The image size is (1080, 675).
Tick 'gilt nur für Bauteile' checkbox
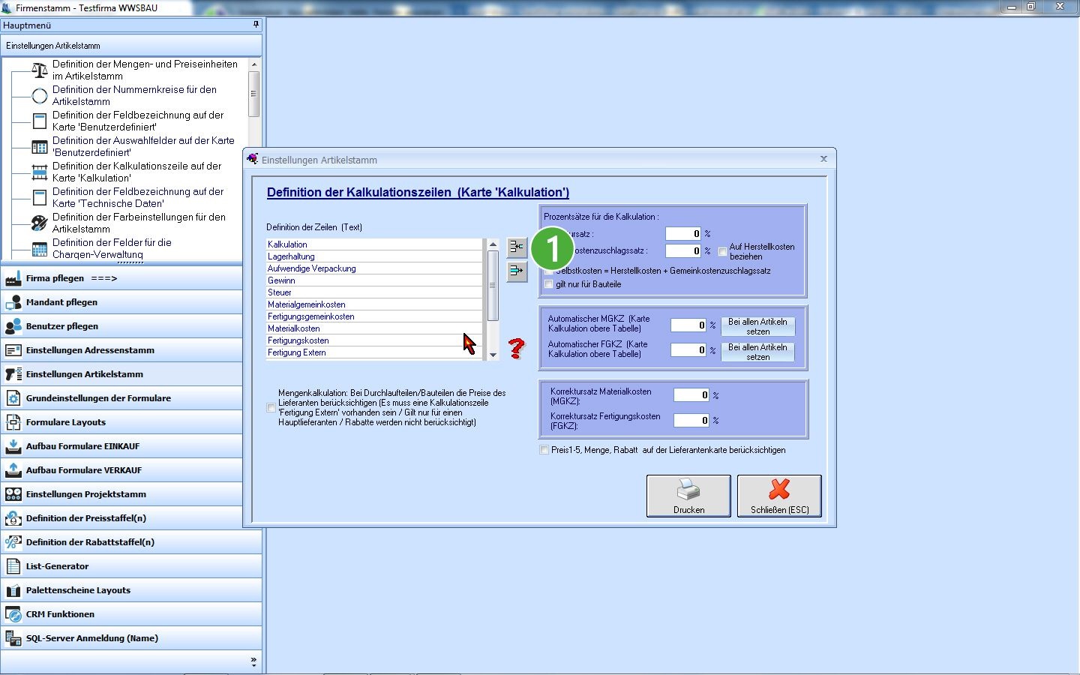click(x=549, y=284)
